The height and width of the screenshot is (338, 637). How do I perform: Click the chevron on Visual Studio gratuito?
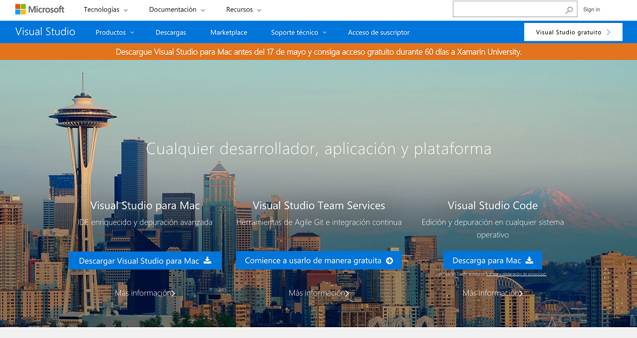click(608, 32)
